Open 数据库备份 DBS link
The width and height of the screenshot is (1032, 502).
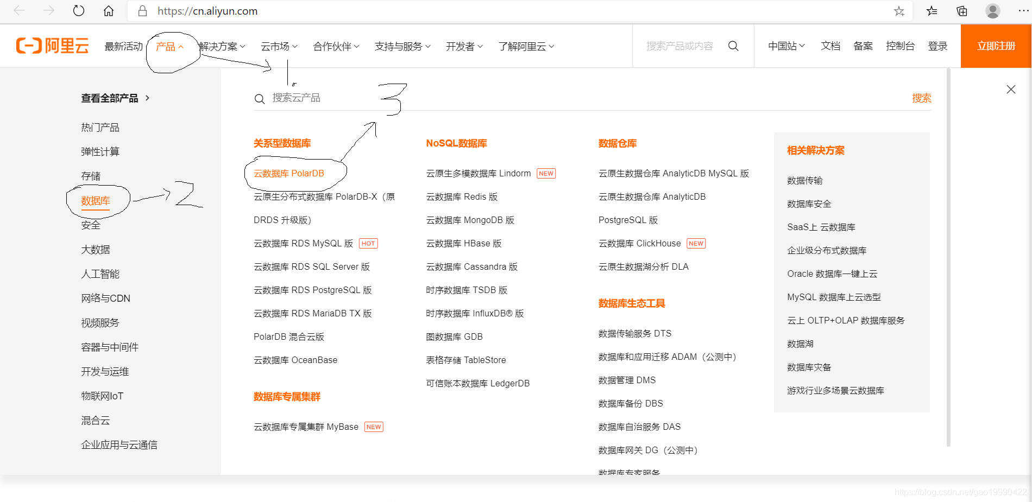tap(631, 404)
